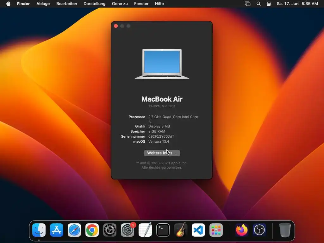Open the Darstellung menu
This screenshot has height=243, width=324.
point(94,4)
